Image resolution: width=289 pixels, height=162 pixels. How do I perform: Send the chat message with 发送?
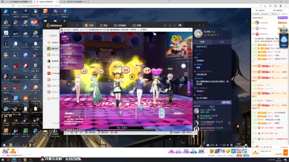(226, 102)
